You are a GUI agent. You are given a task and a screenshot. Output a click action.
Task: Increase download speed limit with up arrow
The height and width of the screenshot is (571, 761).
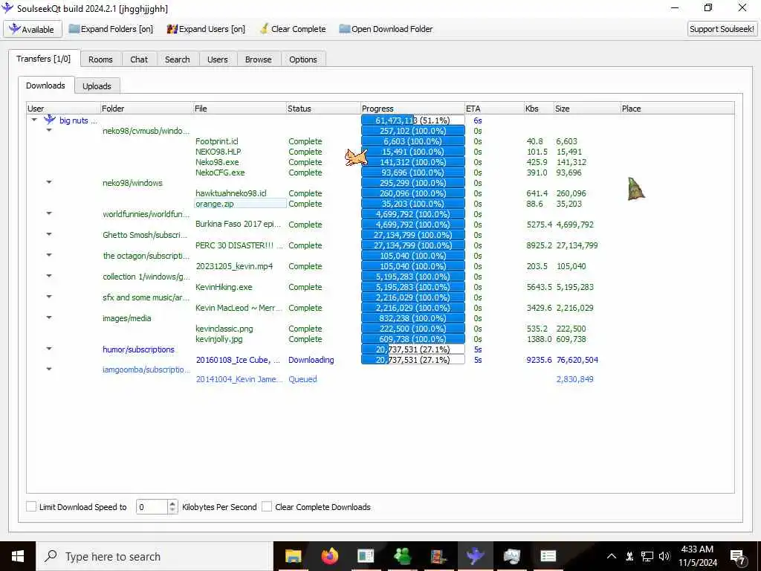[x=172, y=503]
